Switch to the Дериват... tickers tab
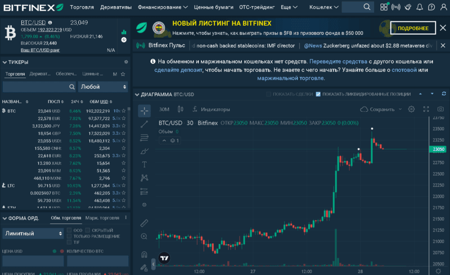The image size is (450, 275). [x=40, y=74]
